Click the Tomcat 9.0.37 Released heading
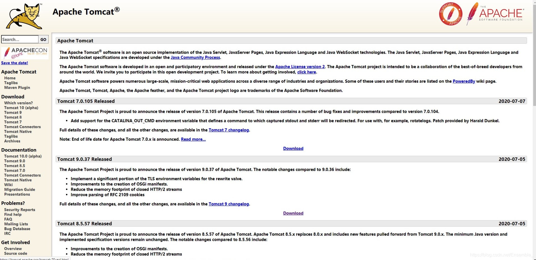 point(85,159)
